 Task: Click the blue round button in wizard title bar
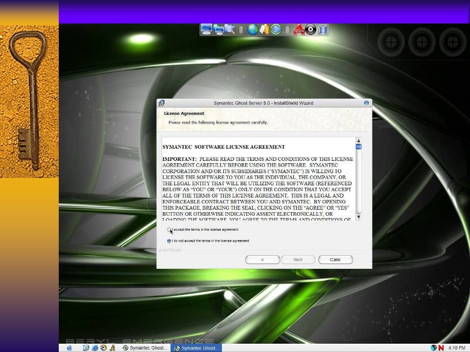point(366,103)
